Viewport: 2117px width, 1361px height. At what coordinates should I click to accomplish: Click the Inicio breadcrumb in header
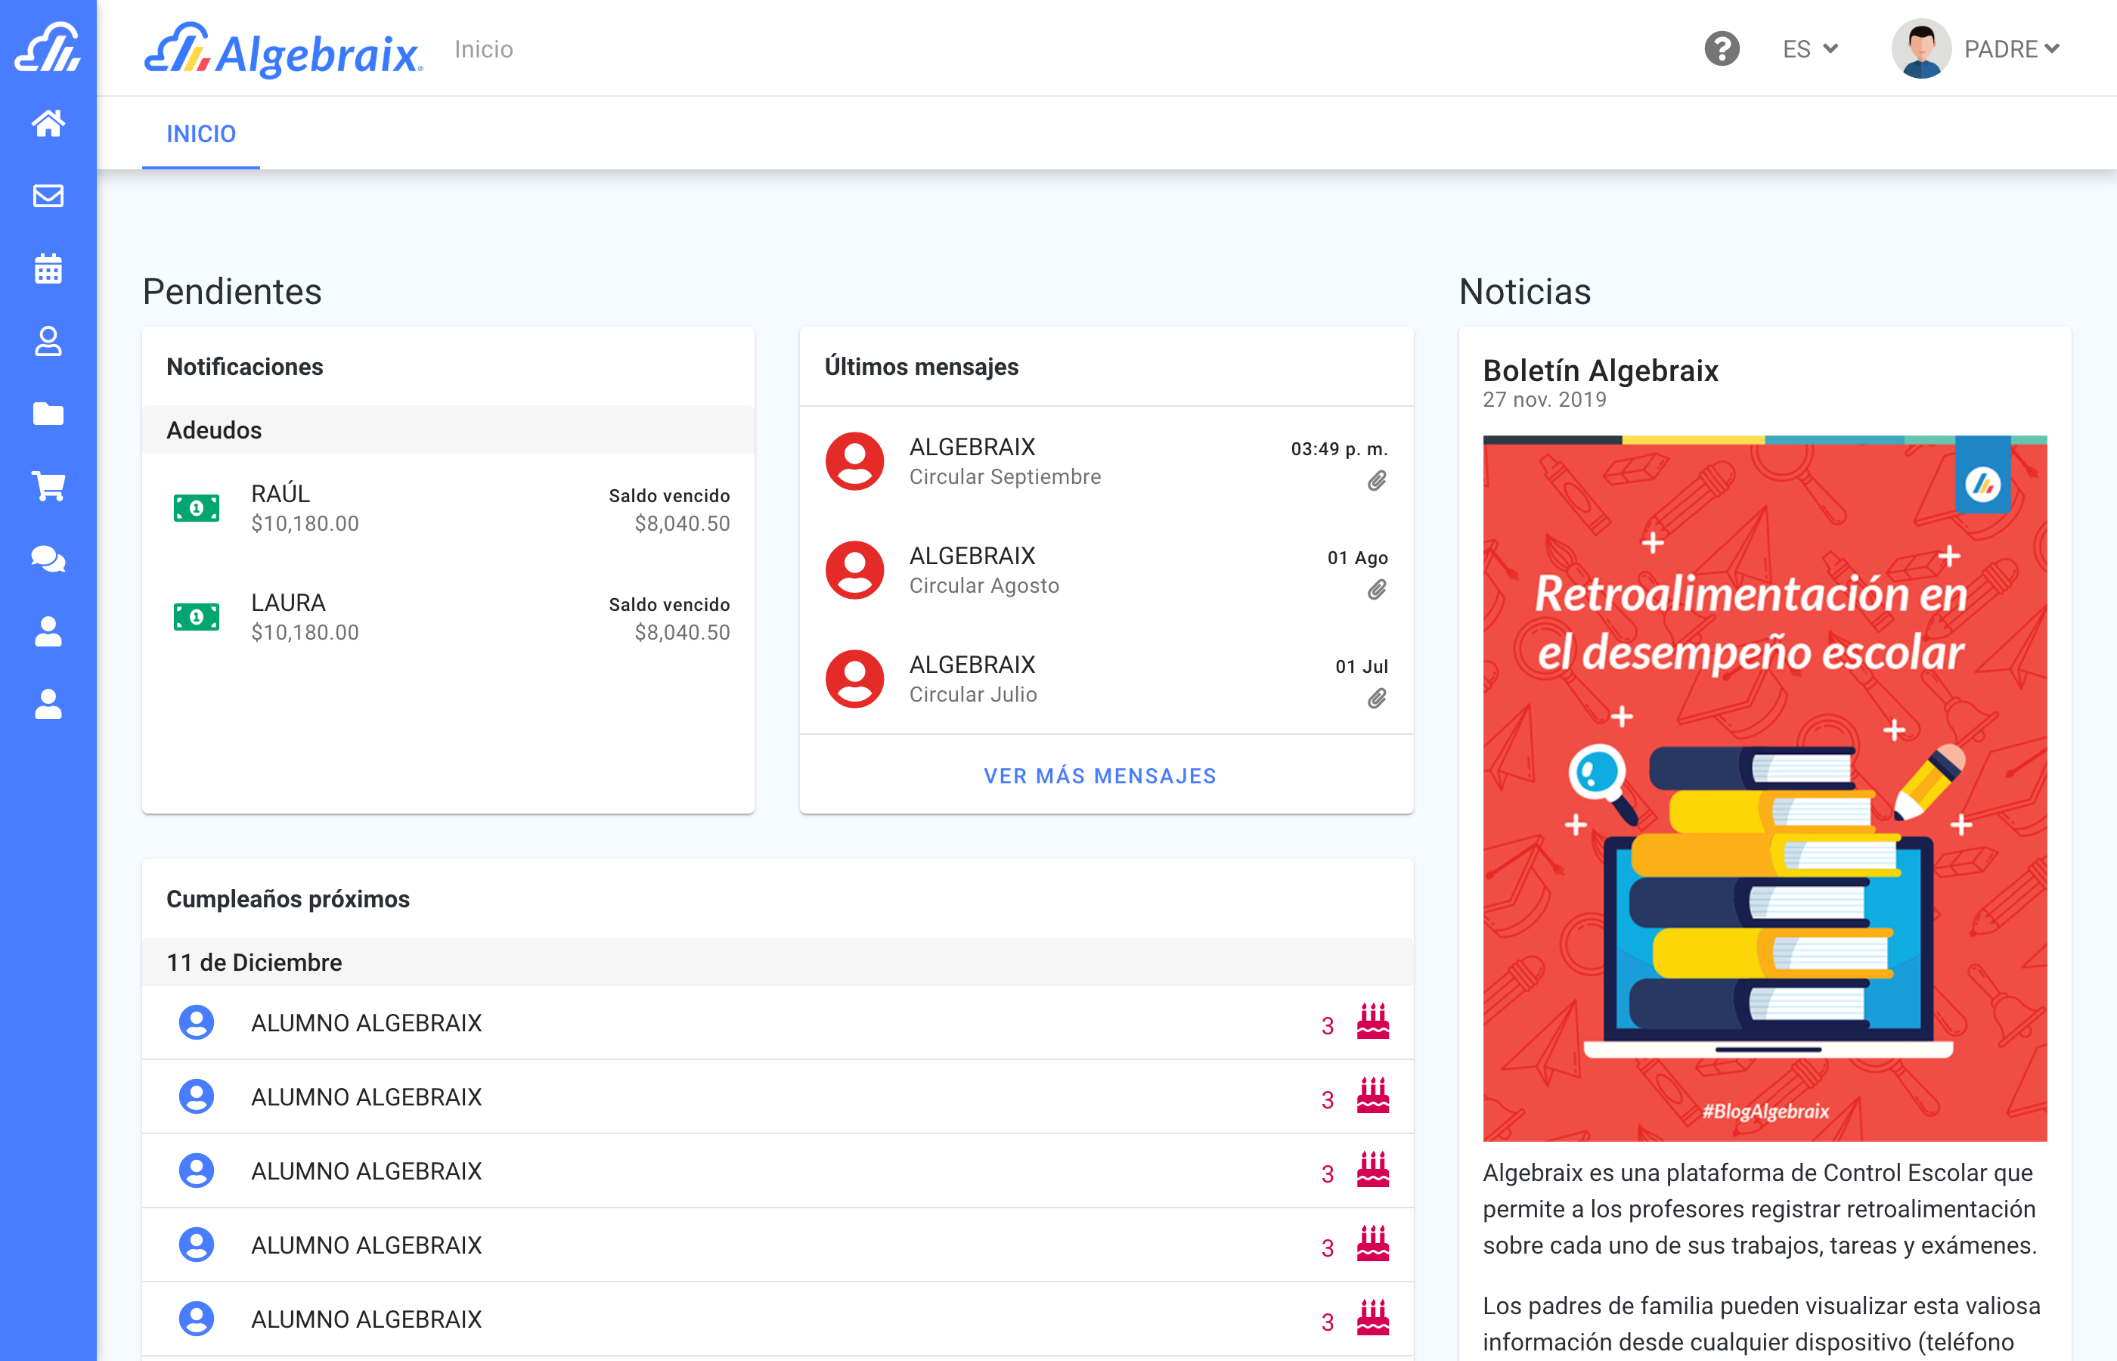coord(483,49)
